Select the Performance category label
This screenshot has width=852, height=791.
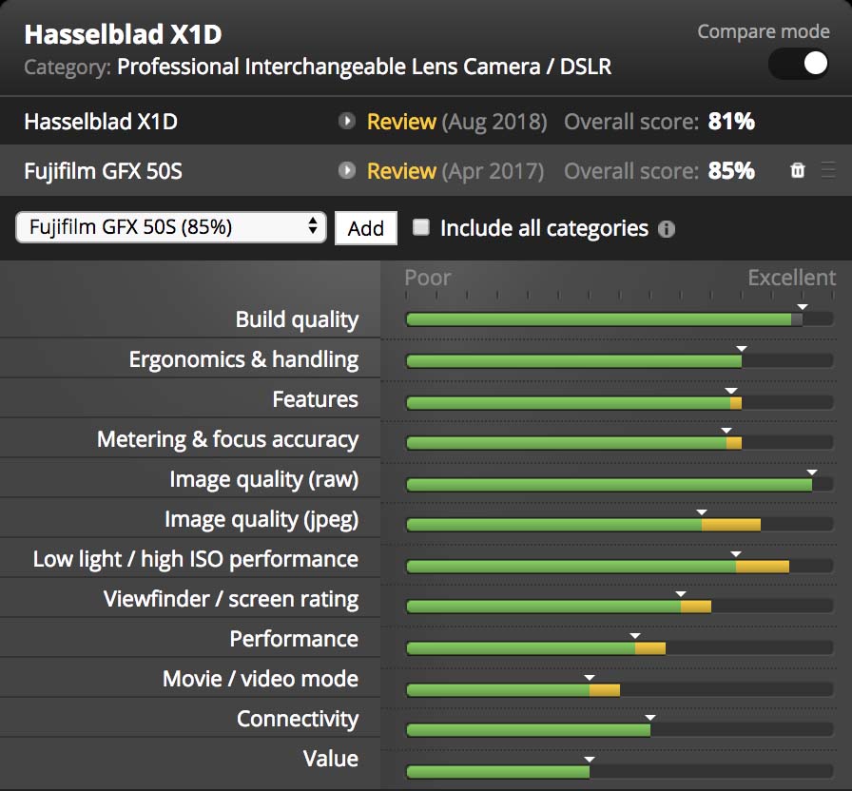coord(294,639)
